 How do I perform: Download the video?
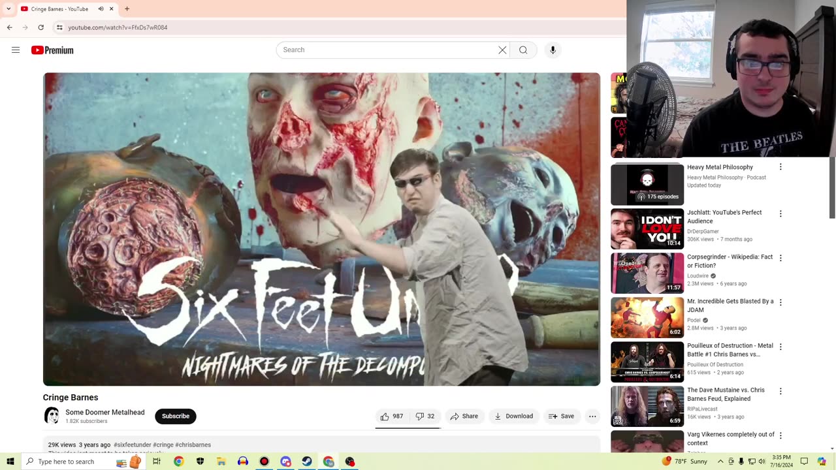point(513,416)
